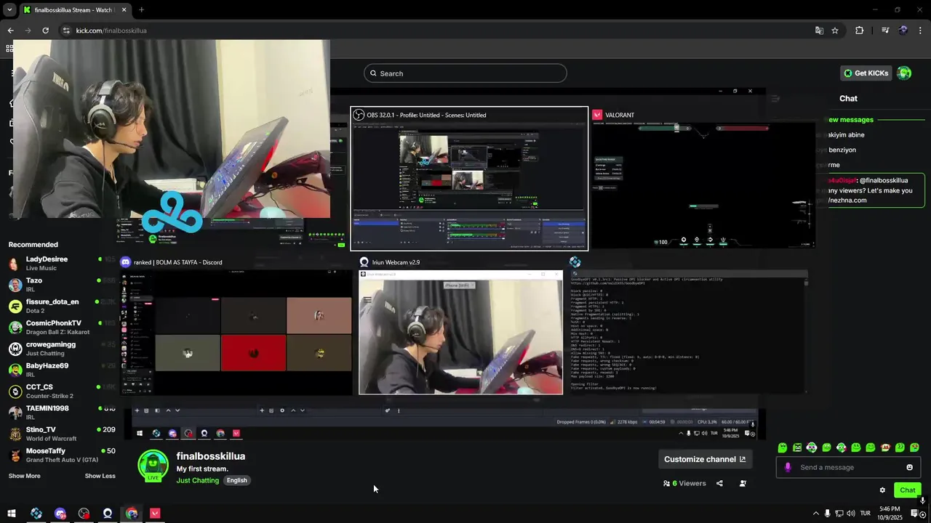Open CCT_CS recommended channel
The width and height of the screenshot is (931, 523).
pos(63,391)
